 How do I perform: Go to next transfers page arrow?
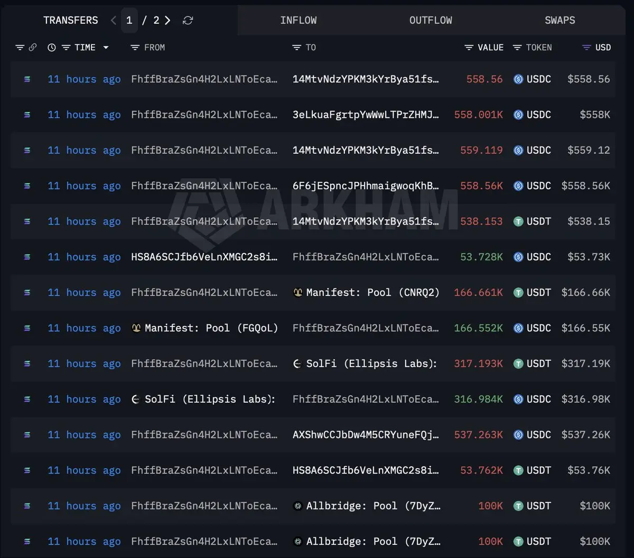tap(167, 21)
